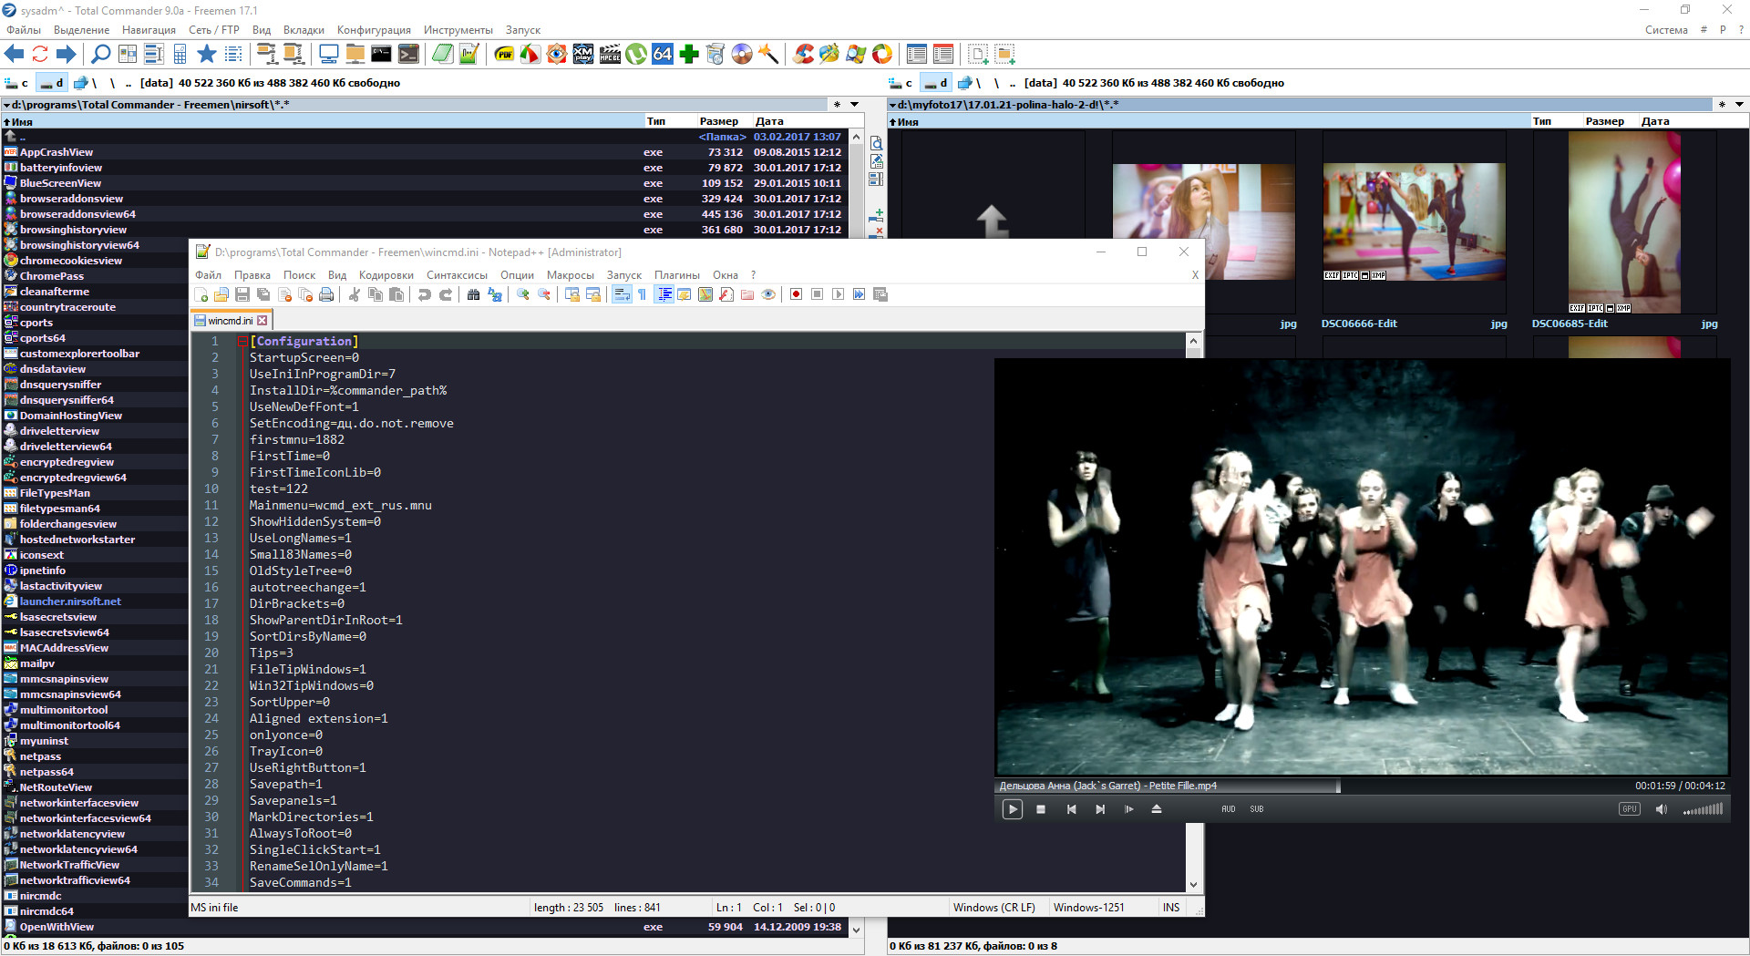The image size is (1750, 956).
Task: Open the left panel directory history arrow
Action: point(854,105)
